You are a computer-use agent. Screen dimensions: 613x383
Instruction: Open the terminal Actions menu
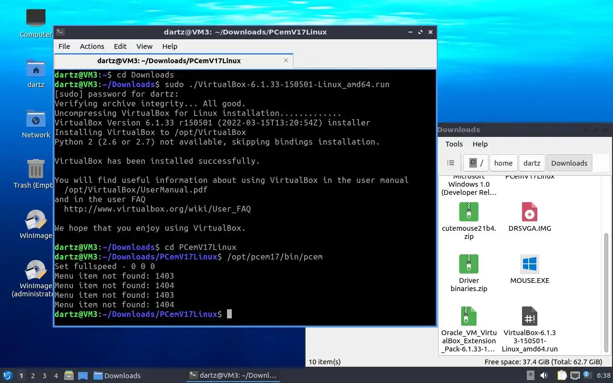tap(92, 46)
